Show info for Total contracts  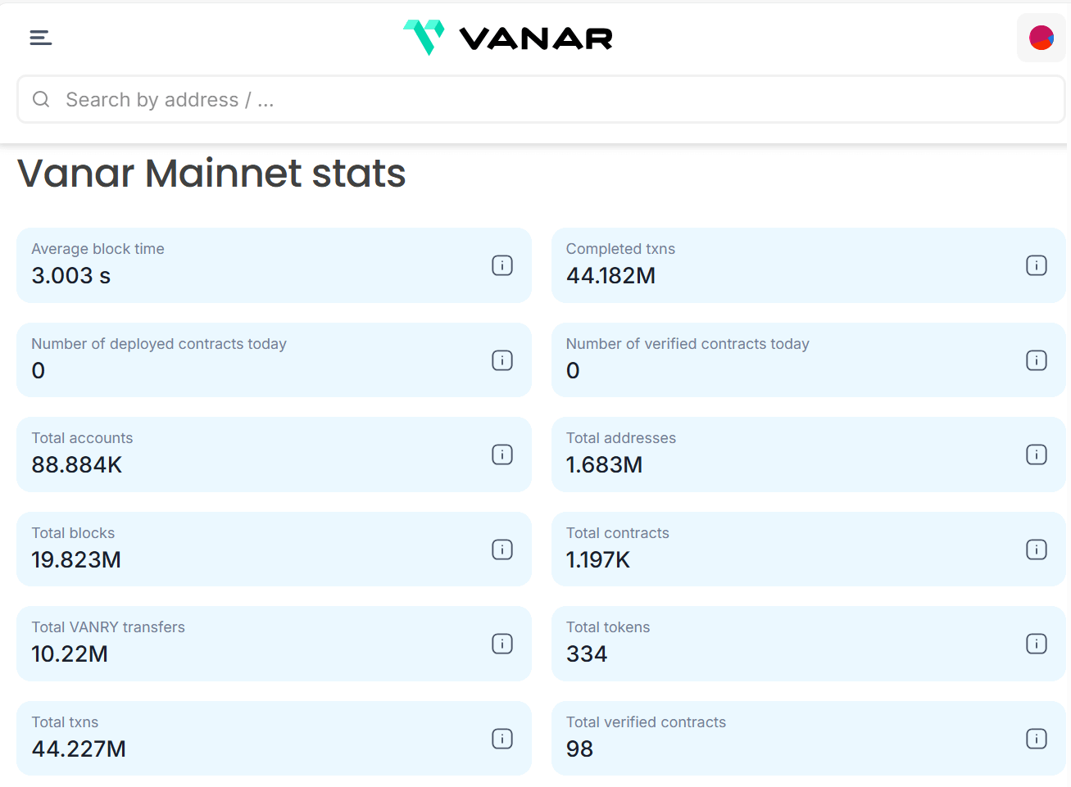pyautogui.click(x=1037, y=550)
